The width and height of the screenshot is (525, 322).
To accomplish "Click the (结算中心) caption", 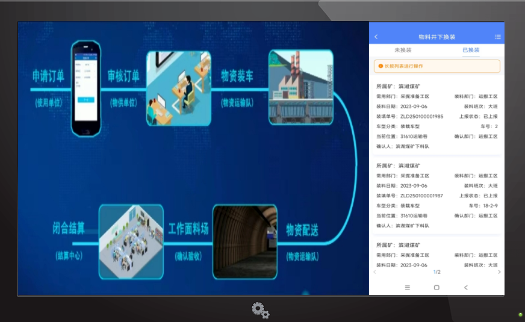I will [x=69, y=256].
